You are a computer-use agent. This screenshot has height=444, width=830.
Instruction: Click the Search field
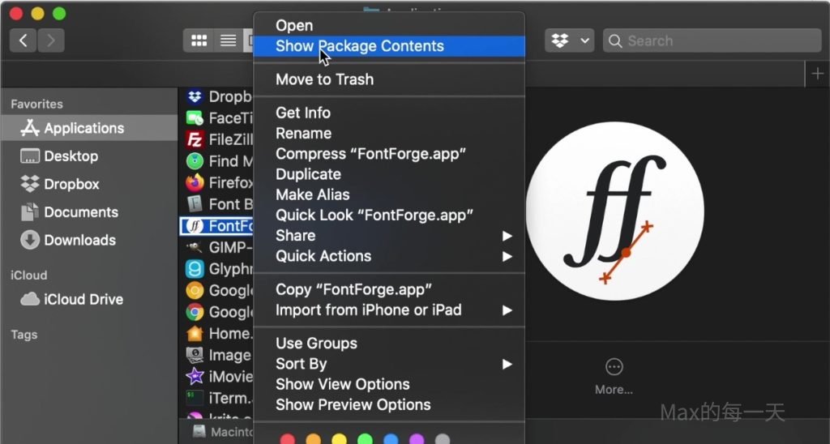coord(712,41)
